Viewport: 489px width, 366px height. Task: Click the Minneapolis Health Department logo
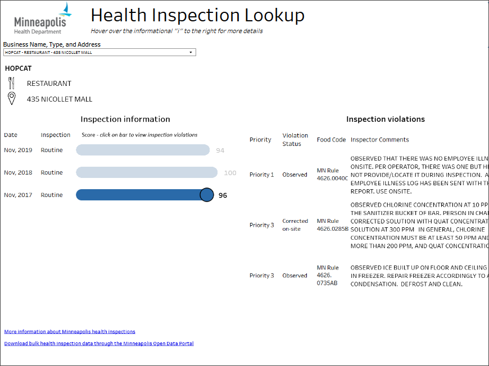[x=42, y=19]
